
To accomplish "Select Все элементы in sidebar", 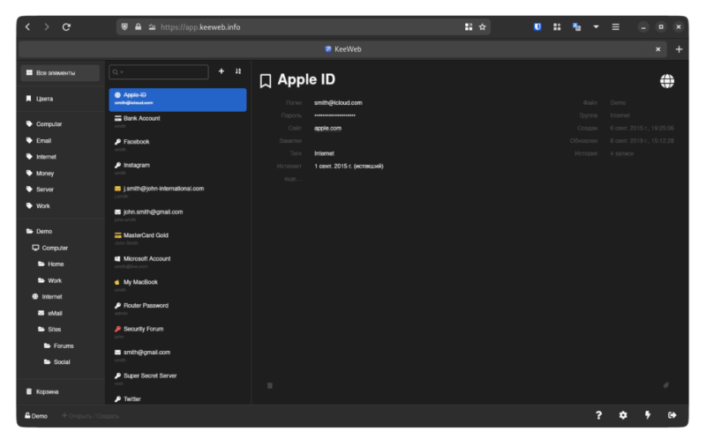I will [60, 73].
